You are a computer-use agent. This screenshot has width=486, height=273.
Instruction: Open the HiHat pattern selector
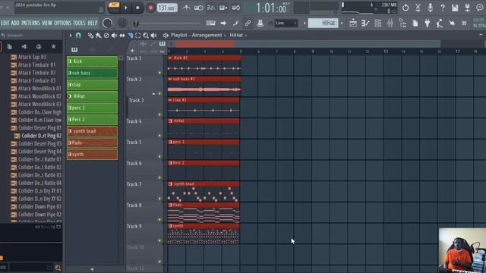[323, 24]
